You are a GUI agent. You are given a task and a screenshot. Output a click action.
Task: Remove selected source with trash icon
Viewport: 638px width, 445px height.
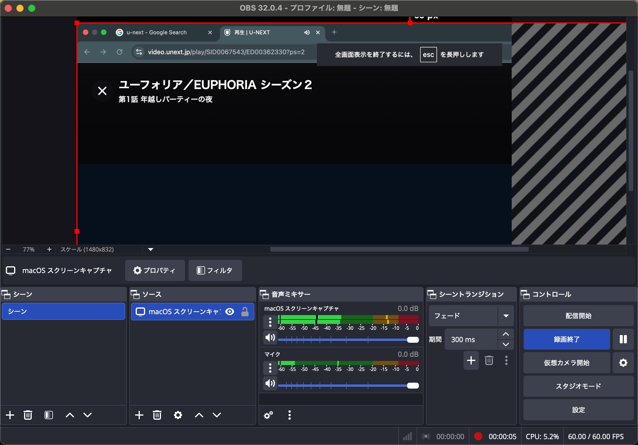pyautogui.click(x=157, y=415)
